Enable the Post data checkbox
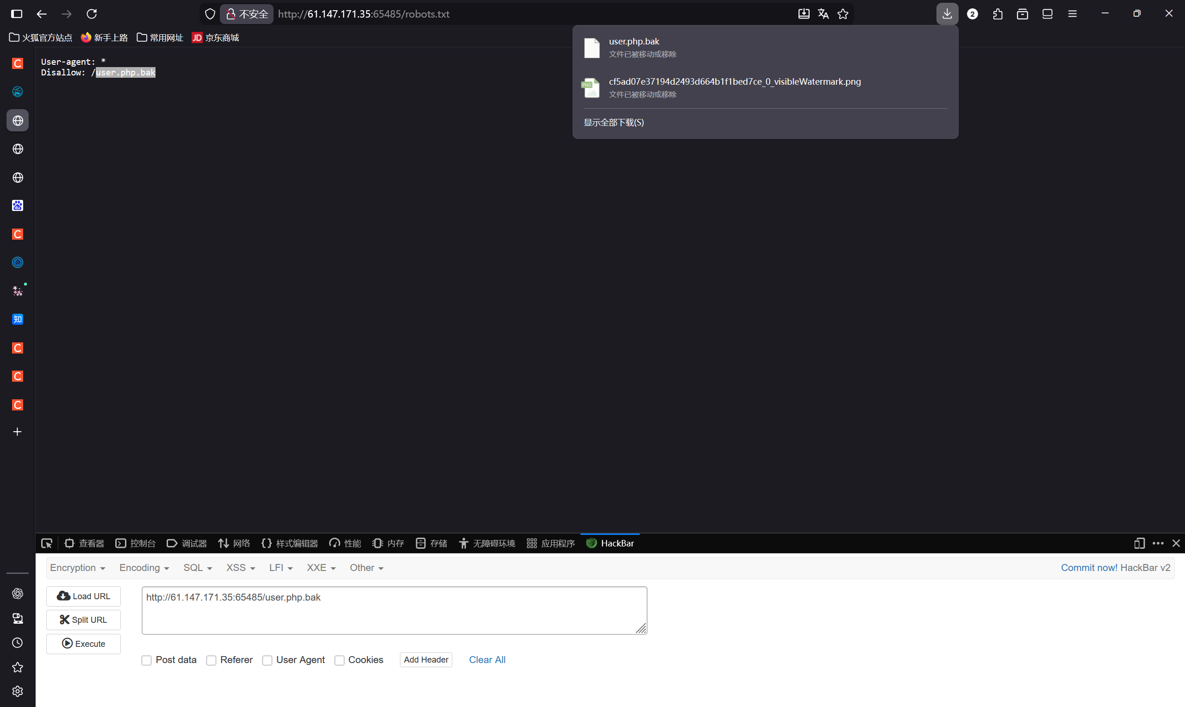This screenshot has height=707, width=1185. point(147,660)
